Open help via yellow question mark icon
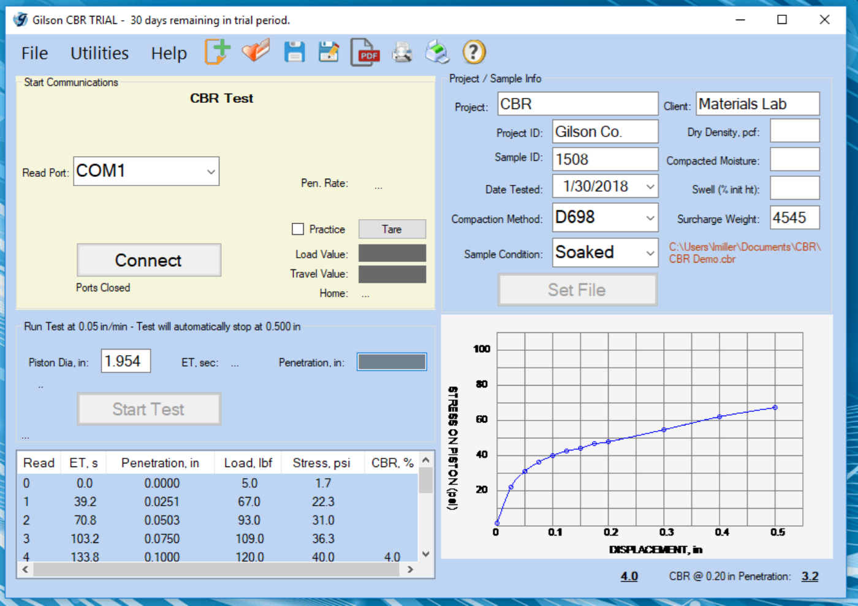 (x=474, y=52)
